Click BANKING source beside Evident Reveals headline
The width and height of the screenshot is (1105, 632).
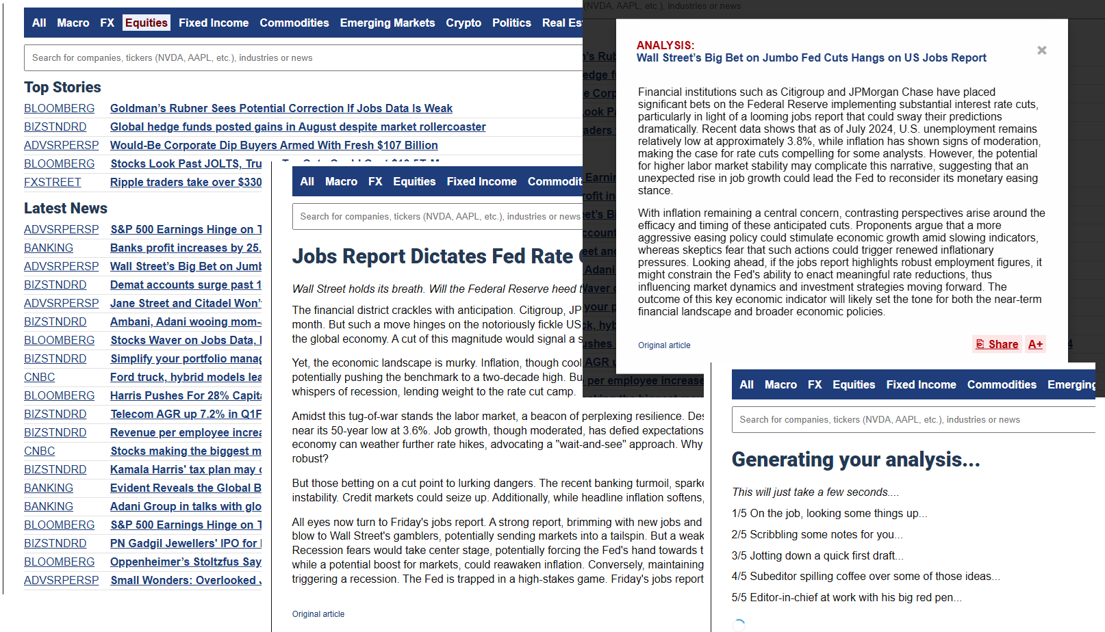pyautogui.click(x=48, y=488)
